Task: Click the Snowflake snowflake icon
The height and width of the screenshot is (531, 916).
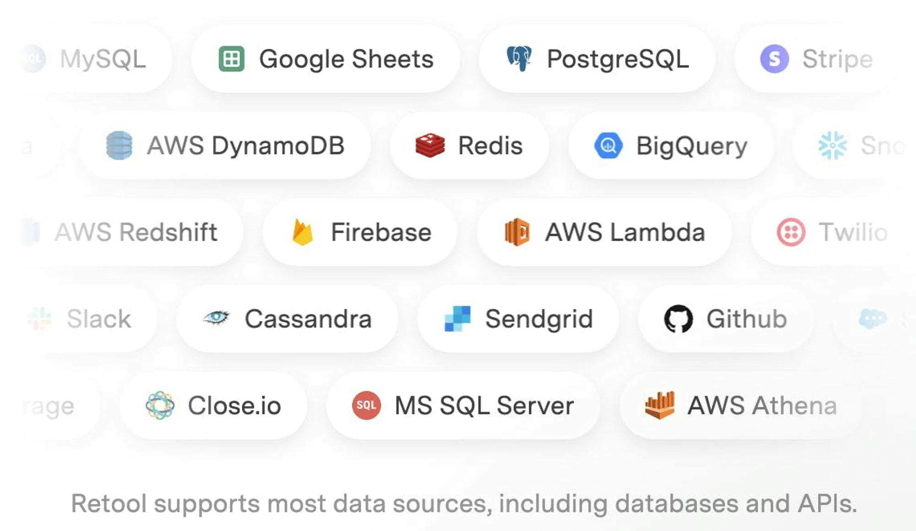Action: coord(833,145)
